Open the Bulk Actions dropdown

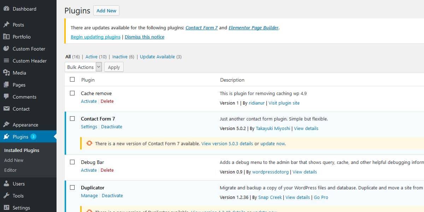tap(83, 67)
